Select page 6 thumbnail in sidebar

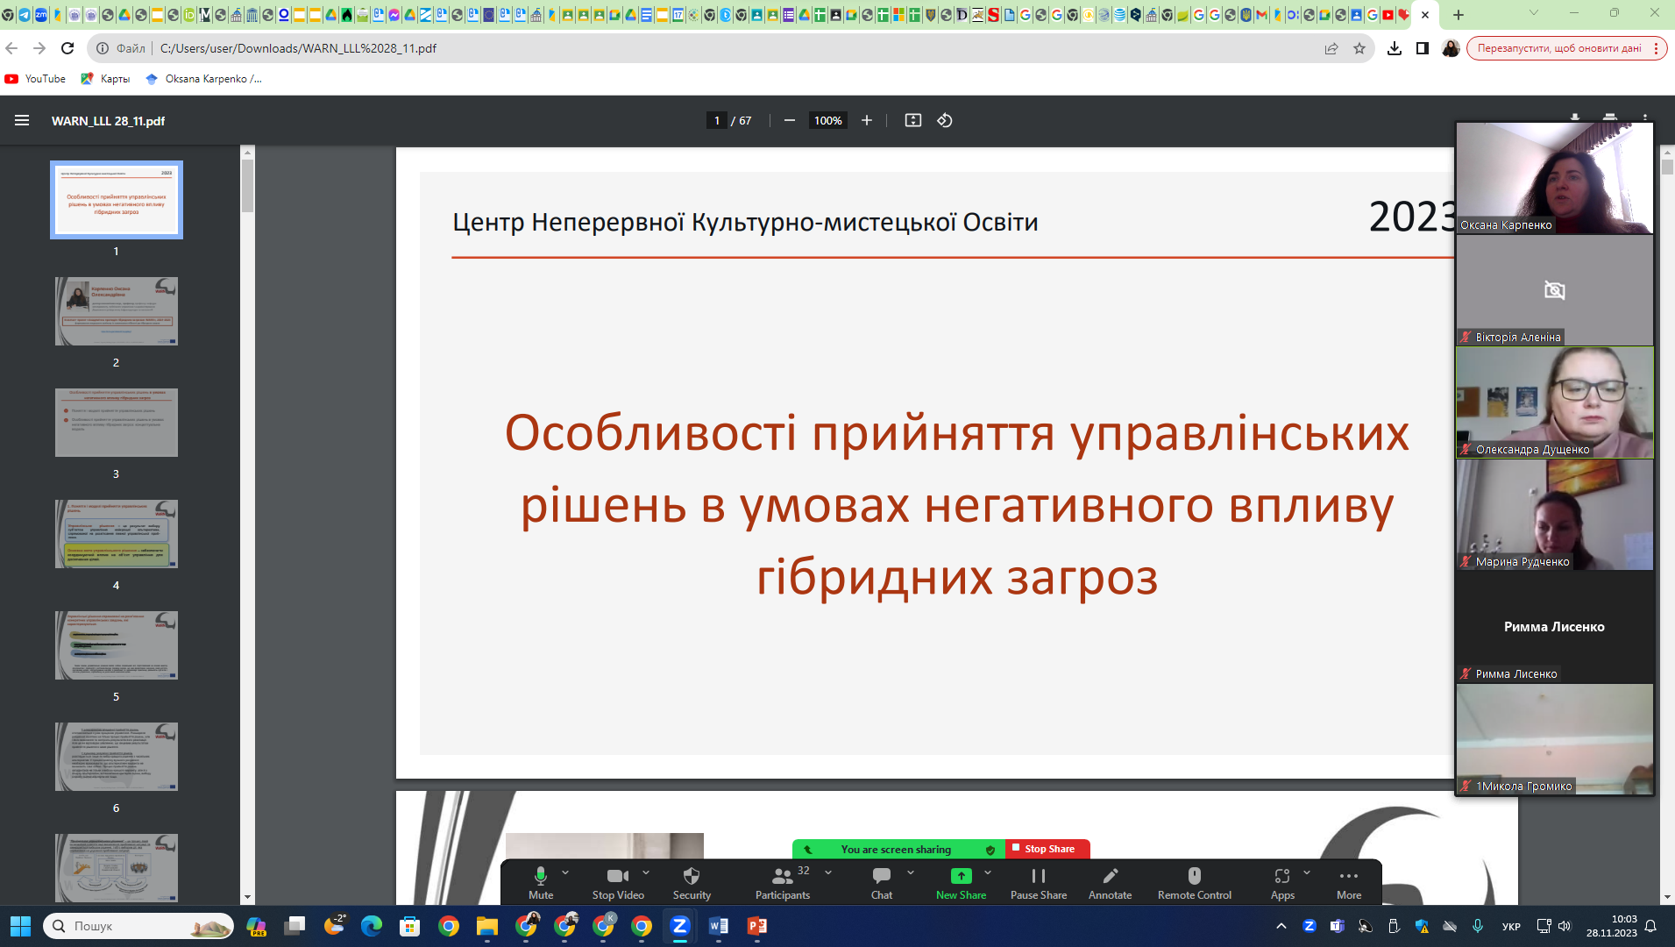tap(117, 757)
